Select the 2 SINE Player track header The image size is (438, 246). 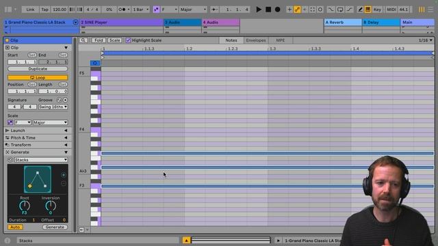click(x=121, y=22)
